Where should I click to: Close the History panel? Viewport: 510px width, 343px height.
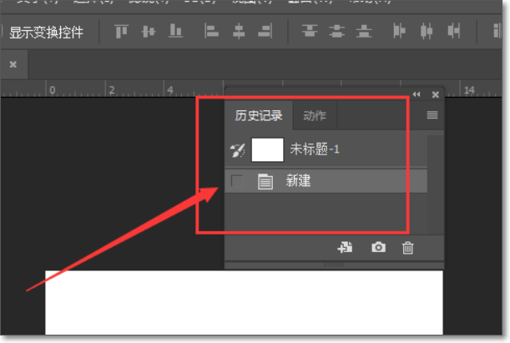tap(436, 94)
